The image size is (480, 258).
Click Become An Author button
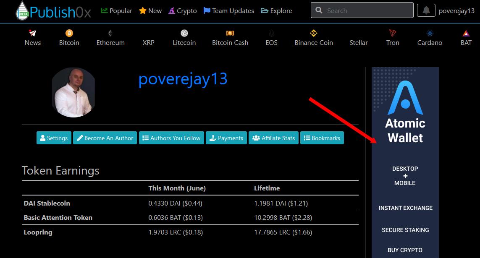coord(105,138)
